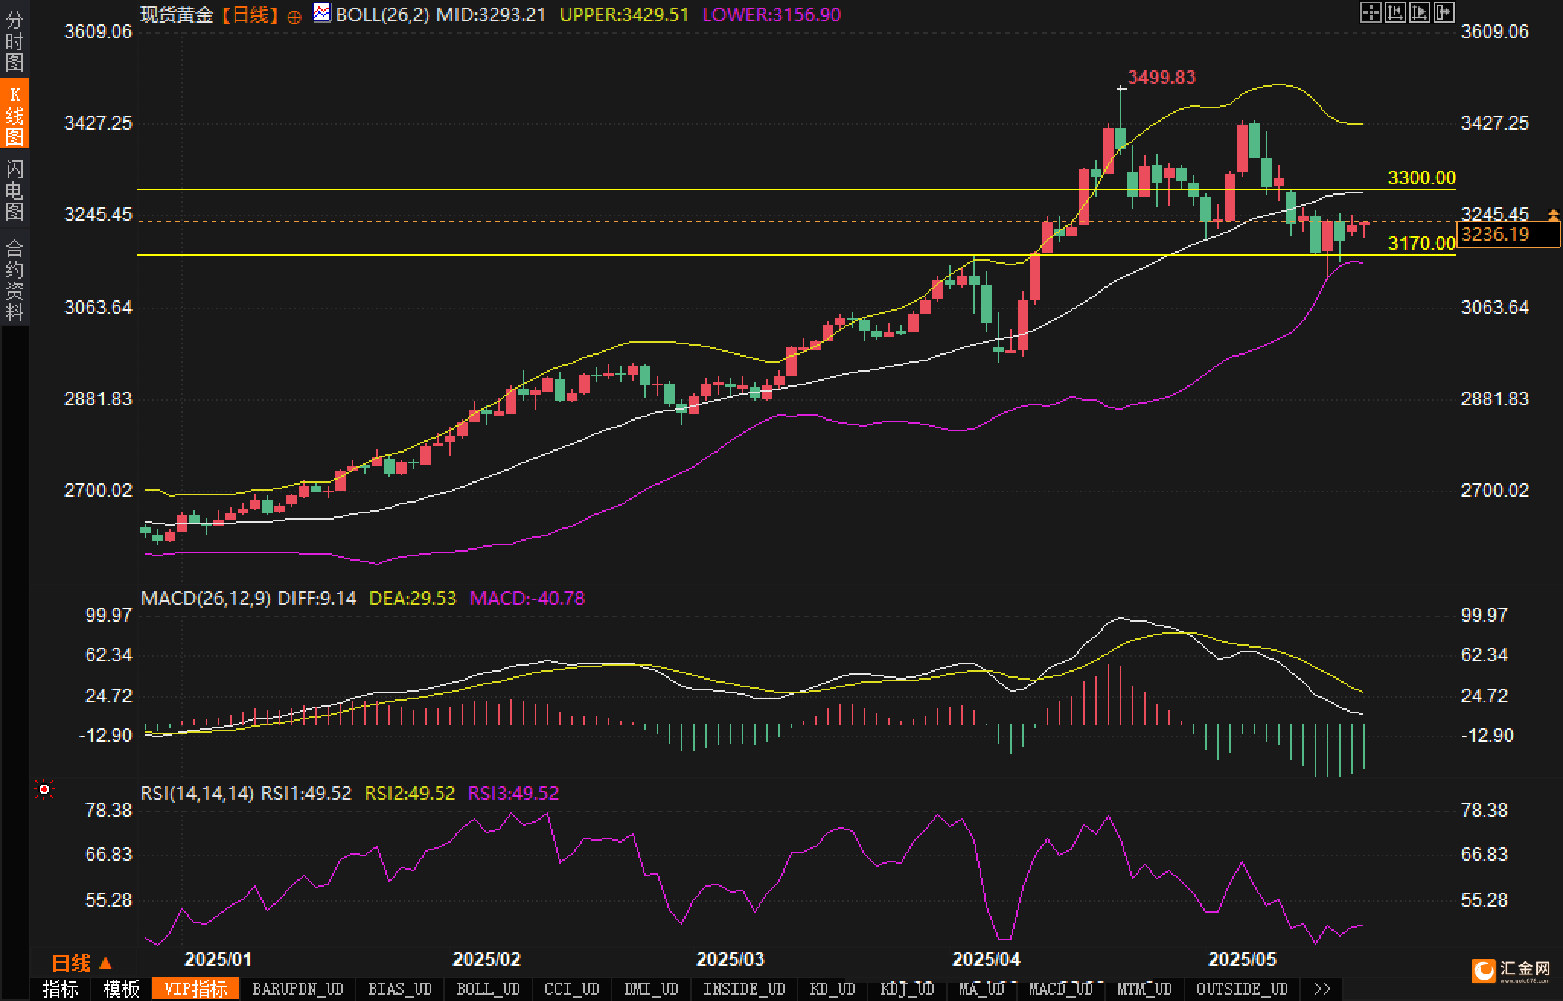The width and height of the screenshot is (1563, 1001).
Task: Switch to the 闪电图 sidebar view
Action: coord(14,189)
